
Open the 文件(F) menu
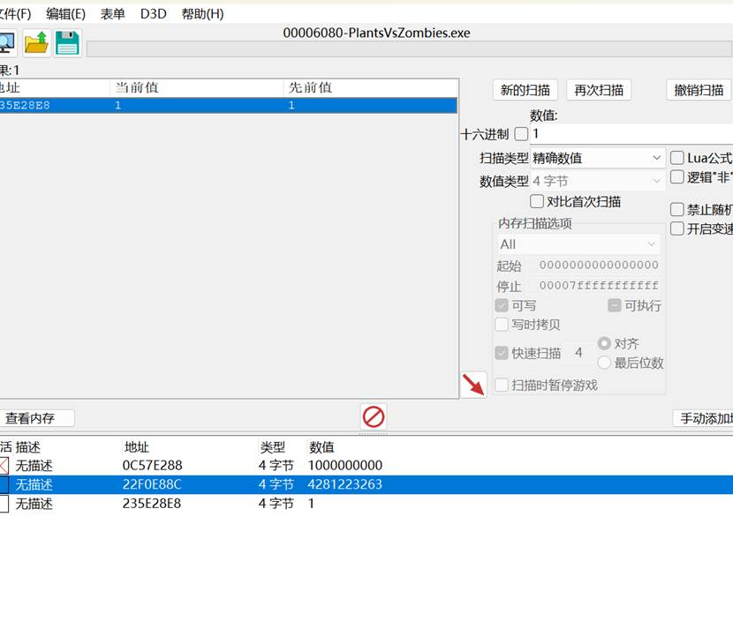click(x=15, y=14)
